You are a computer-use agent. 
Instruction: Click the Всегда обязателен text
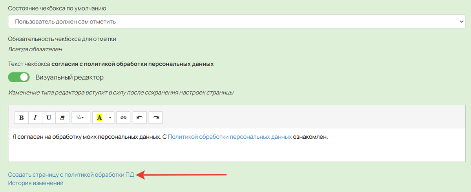click(x=35, y=49)
